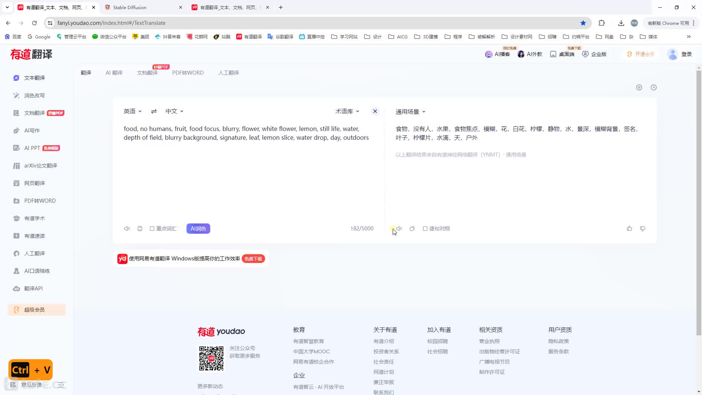Open PDF转WORD in the left sidebar
Screen dimensions: 702x395
[34, 201]
